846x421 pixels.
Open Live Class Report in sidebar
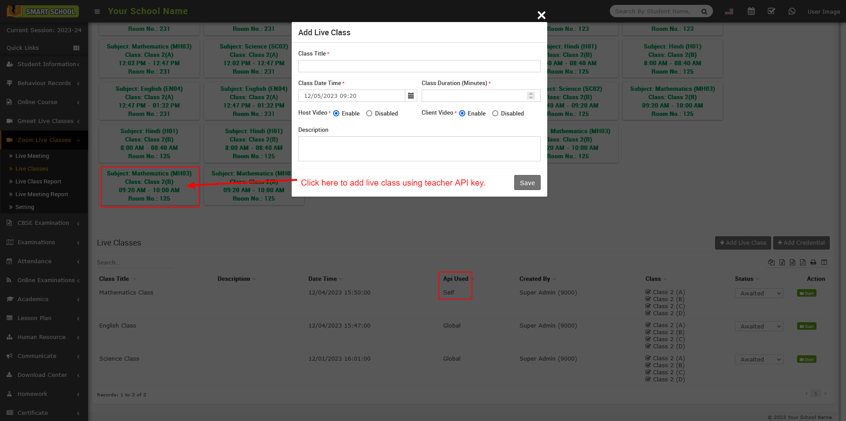(x=38, y=181)
